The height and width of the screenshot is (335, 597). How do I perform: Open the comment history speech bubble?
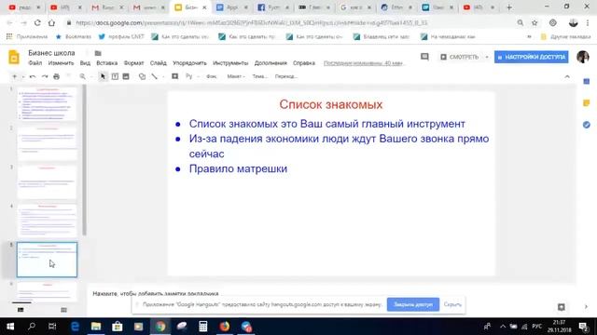[x=424, y=57]
